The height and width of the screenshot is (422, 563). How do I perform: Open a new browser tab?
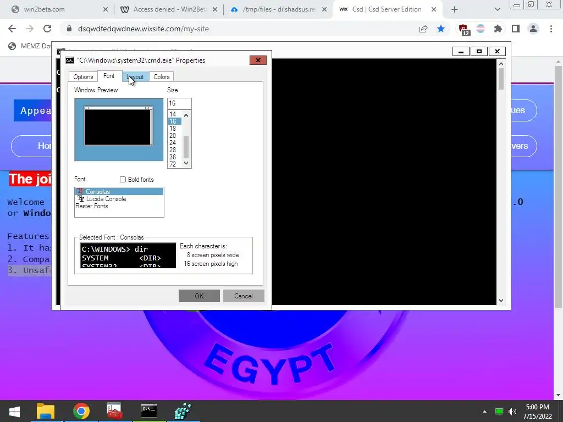(x=455, y=10)
